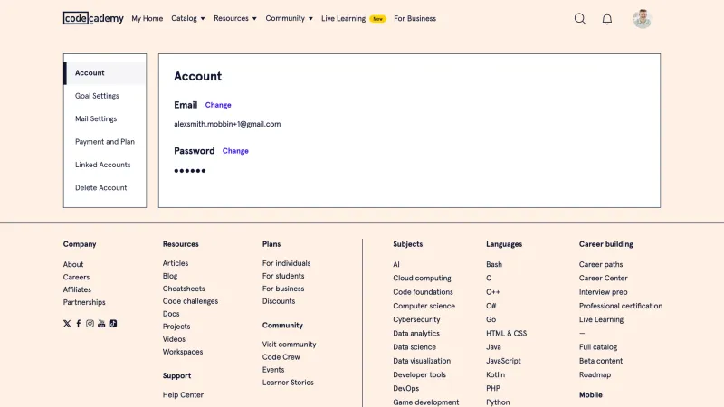724x407 pixels.
Task: Open Mail Settings in sidebar
Action: point(96,118)
